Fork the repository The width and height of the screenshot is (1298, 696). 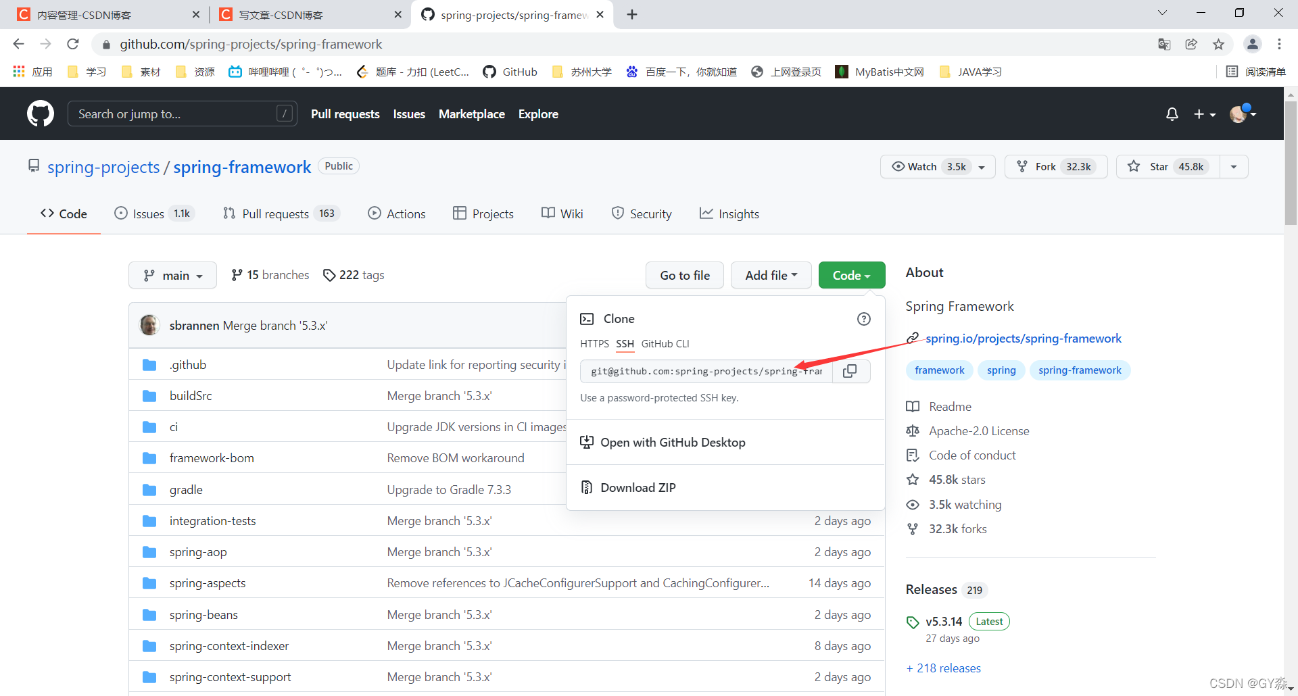[x=1056, y=166]
